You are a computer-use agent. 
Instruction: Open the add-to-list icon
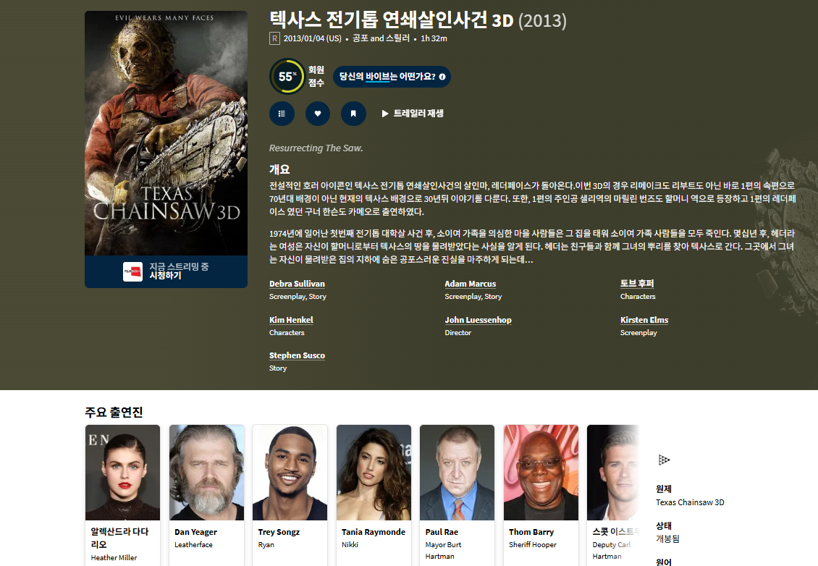click(282, 114)
